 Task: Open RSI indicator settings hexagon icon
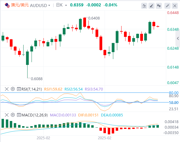[13, 89]
